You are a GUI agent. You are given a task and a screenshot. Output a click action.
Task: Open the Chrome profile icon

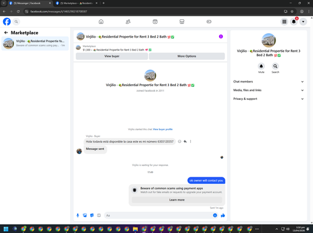302,11
